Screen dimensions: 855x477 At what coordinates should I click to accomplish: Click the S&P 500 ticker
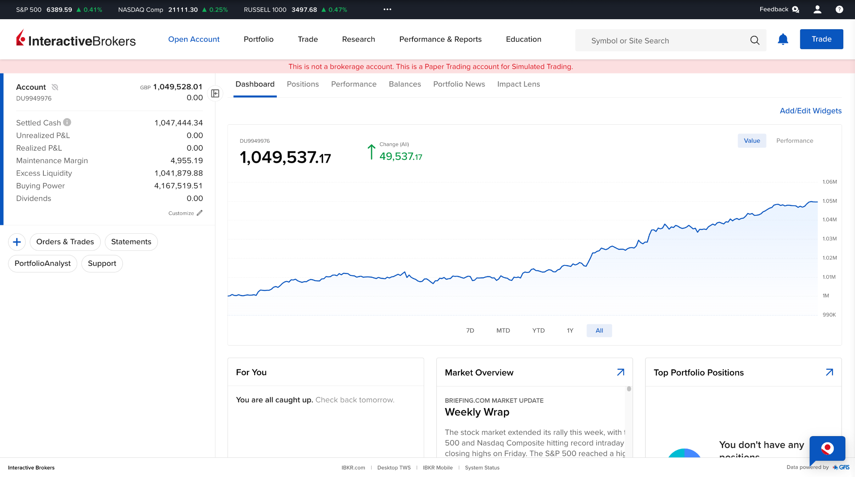click(x=59, y=10)
